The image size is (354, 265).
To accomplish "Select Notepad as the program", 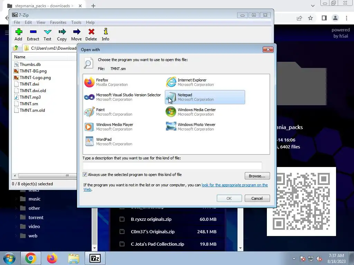I will pos(205,97).
